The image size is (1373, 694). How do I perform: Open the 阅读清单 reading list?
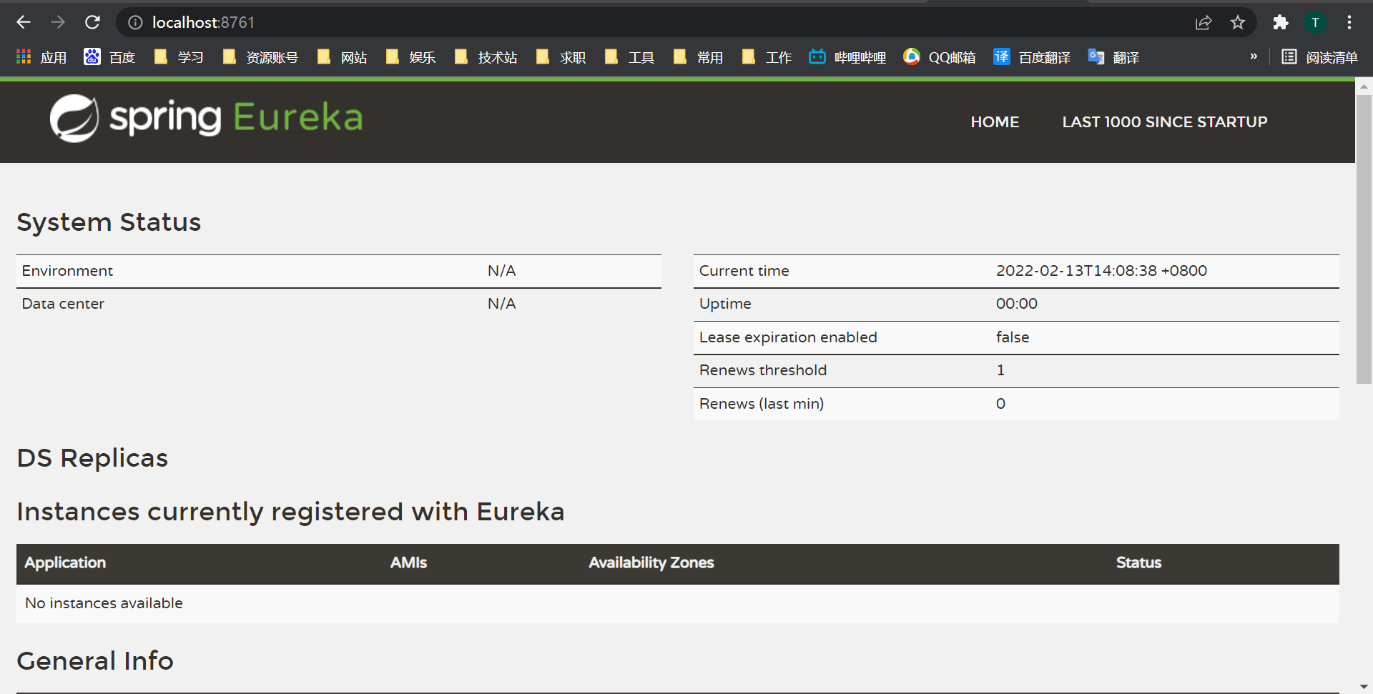(x=1319, y=57)
